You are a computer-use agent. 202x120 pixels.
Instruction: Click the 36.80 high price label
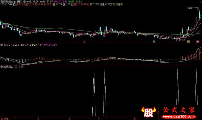pyautogui.click(x=190, y=8)
